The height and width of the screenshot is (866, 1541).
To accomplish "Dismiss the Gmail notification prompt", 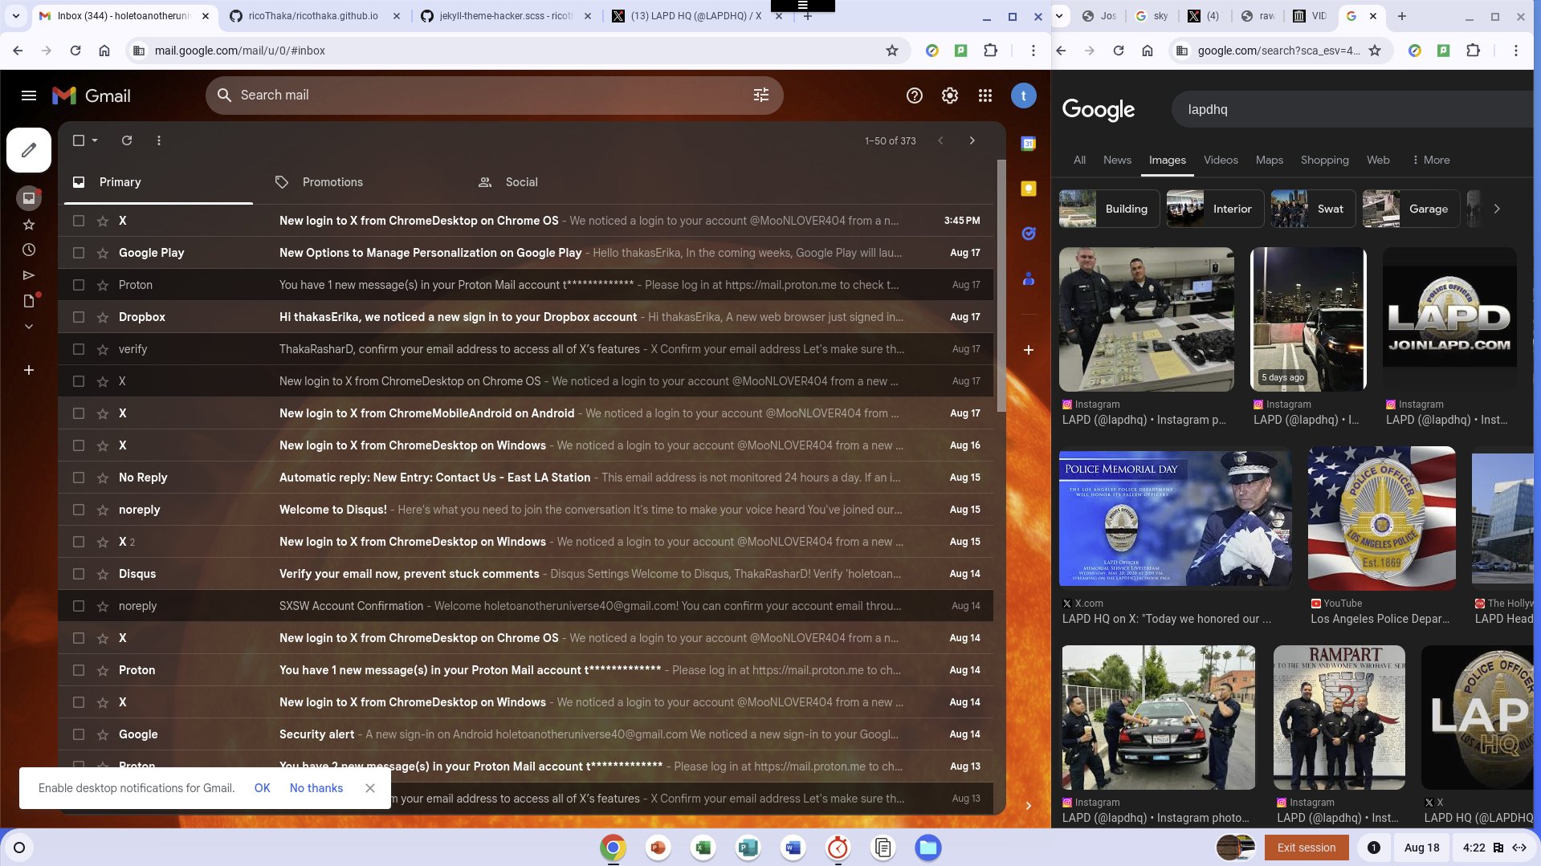I will 370,788.
